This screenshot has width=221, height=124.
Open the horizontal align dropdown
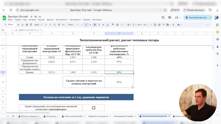[129, 25]
